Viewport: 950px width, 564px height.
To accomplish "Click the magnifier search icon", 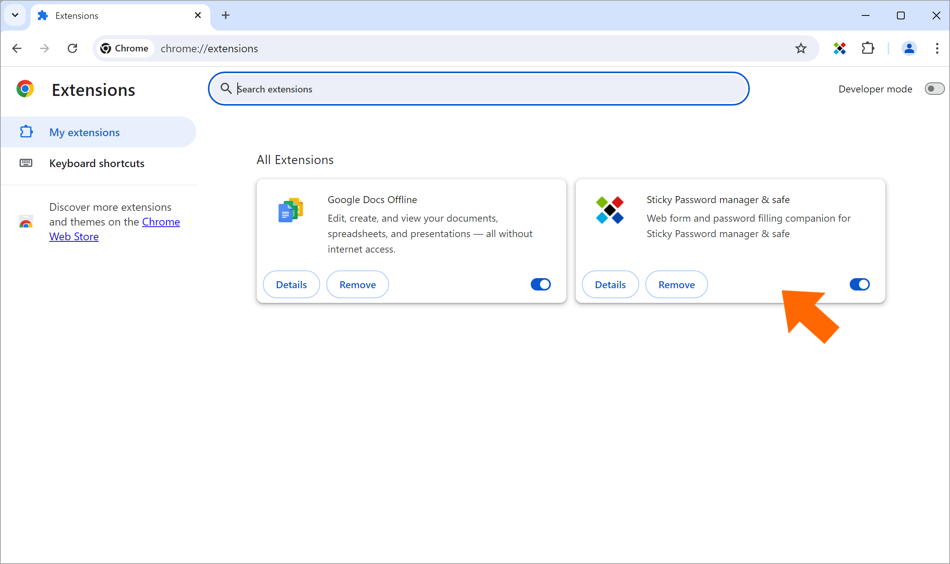I will [x=226, y=89].
